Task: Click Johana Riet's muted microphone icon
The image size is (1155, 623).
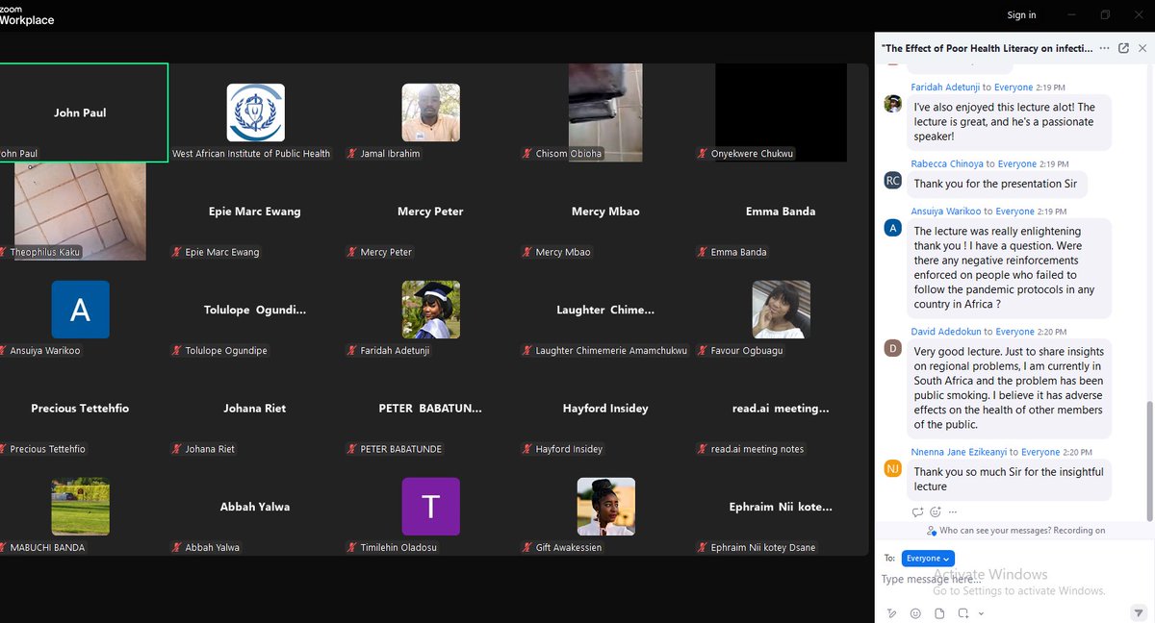Action: pyautogui.click(x=177, y=449)
